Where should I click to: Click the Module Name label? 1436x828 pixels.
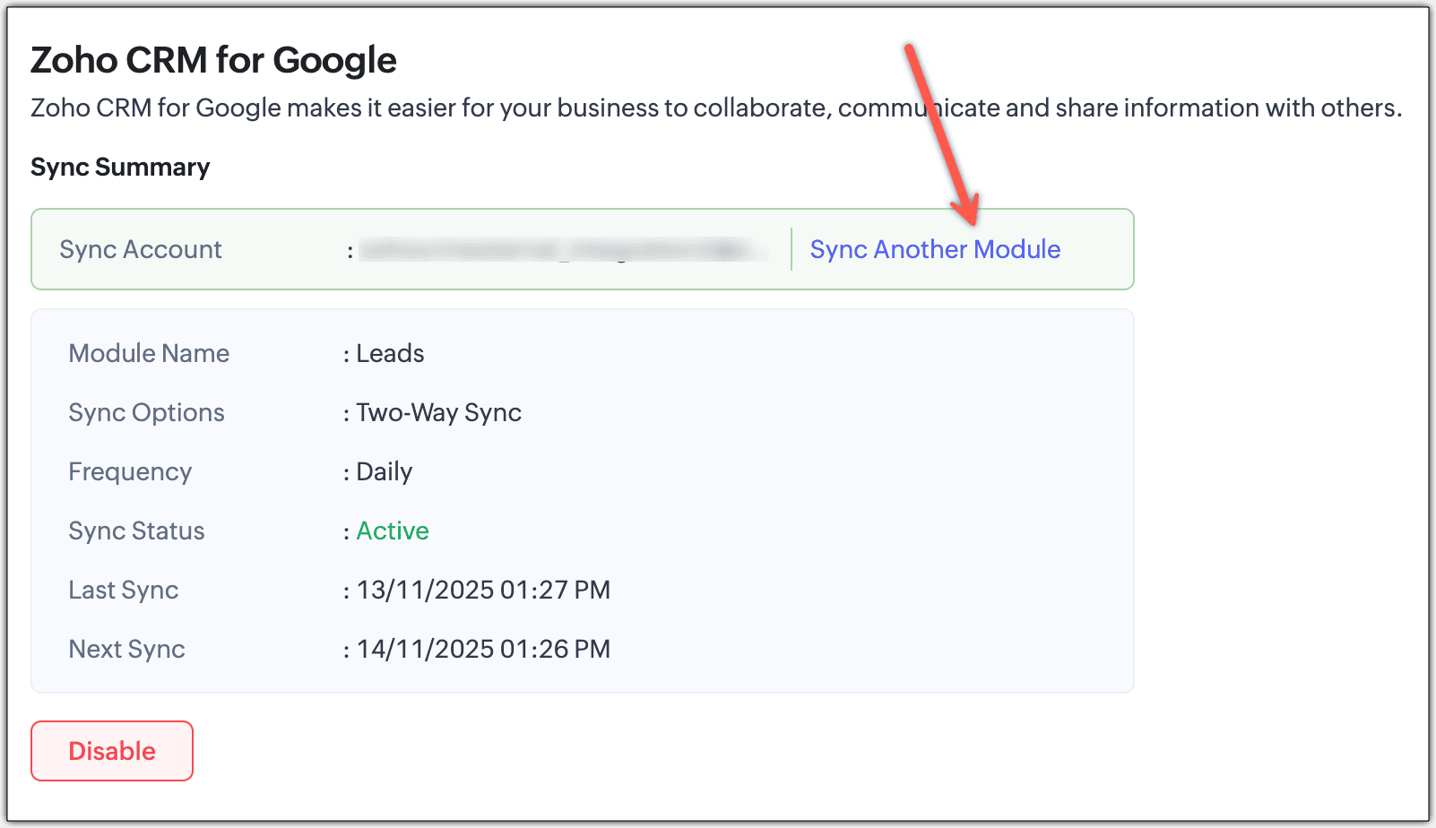coord(149,353)
